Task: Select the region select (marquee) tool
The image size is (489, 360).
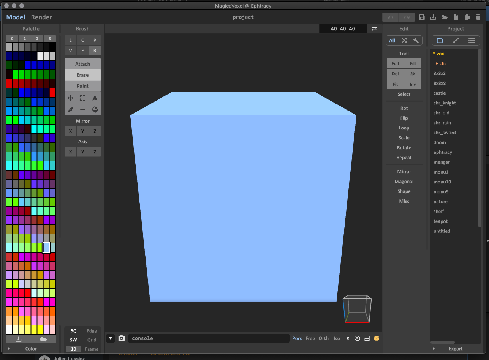Action: [82, 98]
